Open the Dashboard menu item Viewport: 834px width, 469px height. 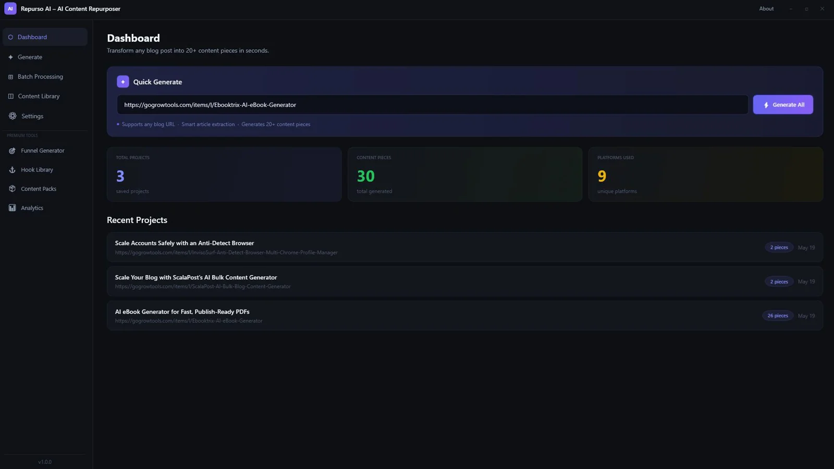point(45,37)
